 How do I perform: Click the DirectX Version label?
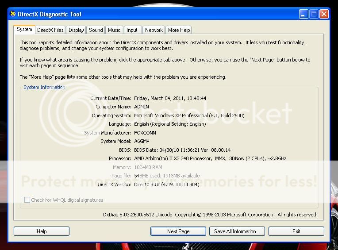114,185
